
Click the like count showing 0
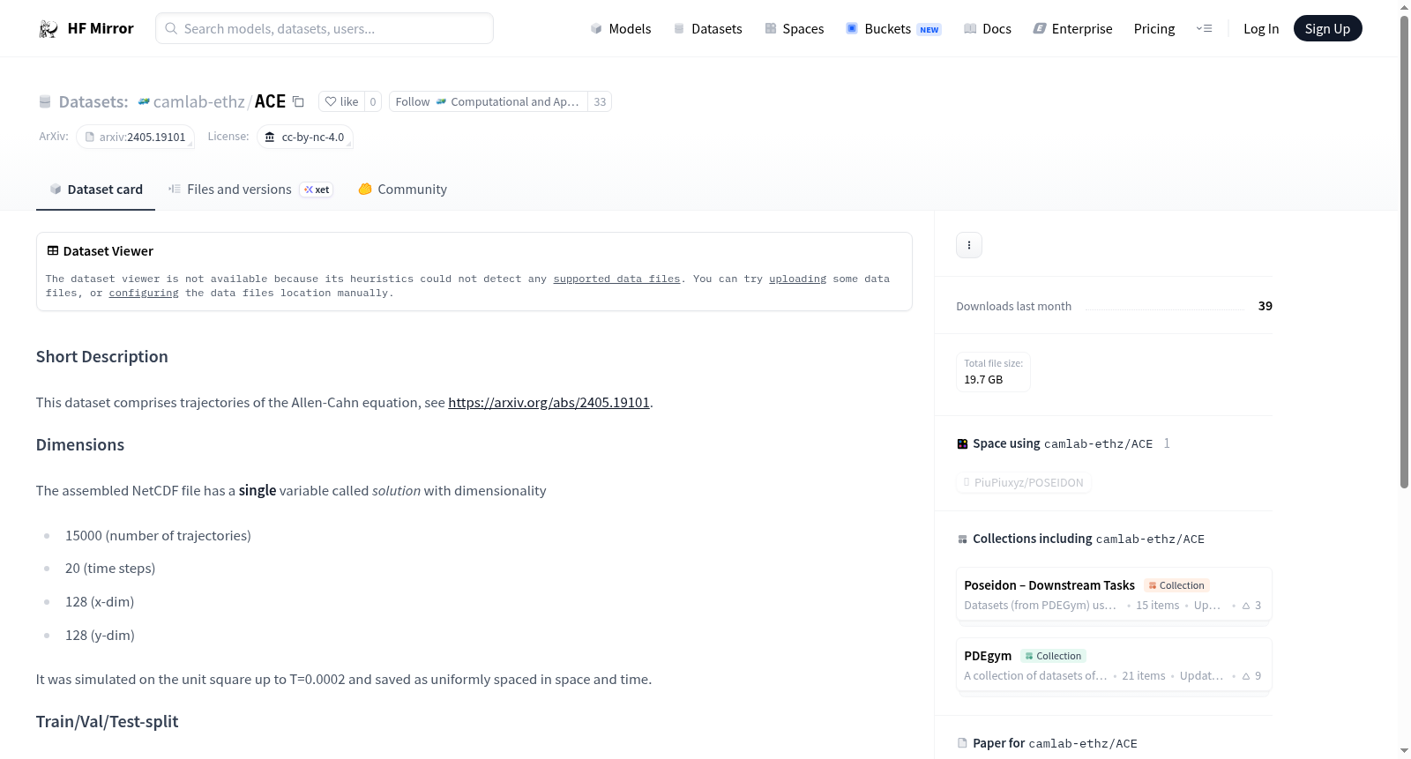(373, 102)
